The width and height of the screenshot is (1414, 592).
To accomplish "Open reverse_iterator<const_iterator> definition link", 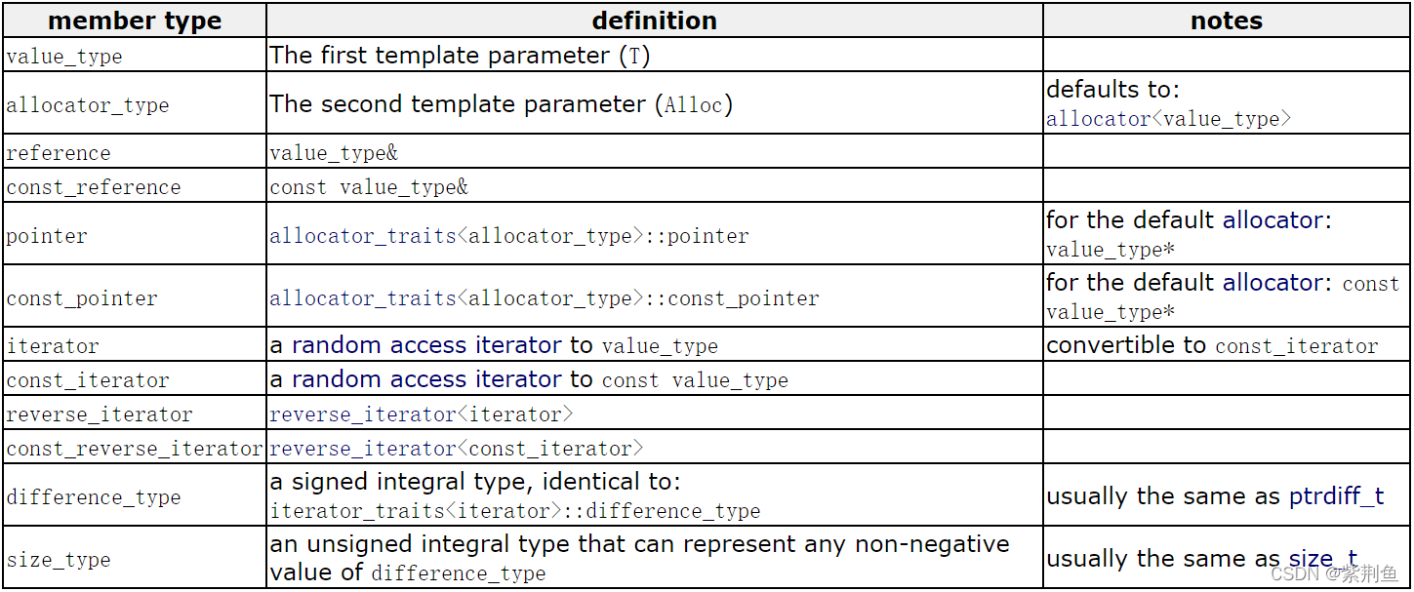I will tap(457, 449).
